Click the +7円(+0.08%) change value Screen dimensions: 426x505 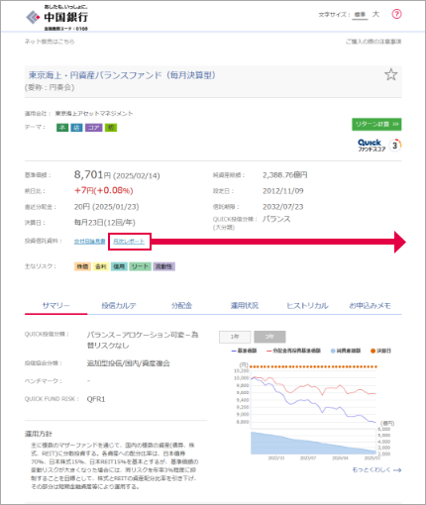[x=104, y=190]
